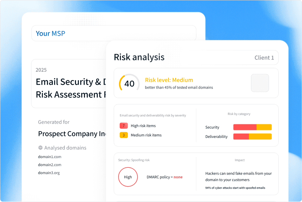Viewport: 302px width, 202px height.
Task: Click the Email Security report title
Action: click(x=71, y=82)
